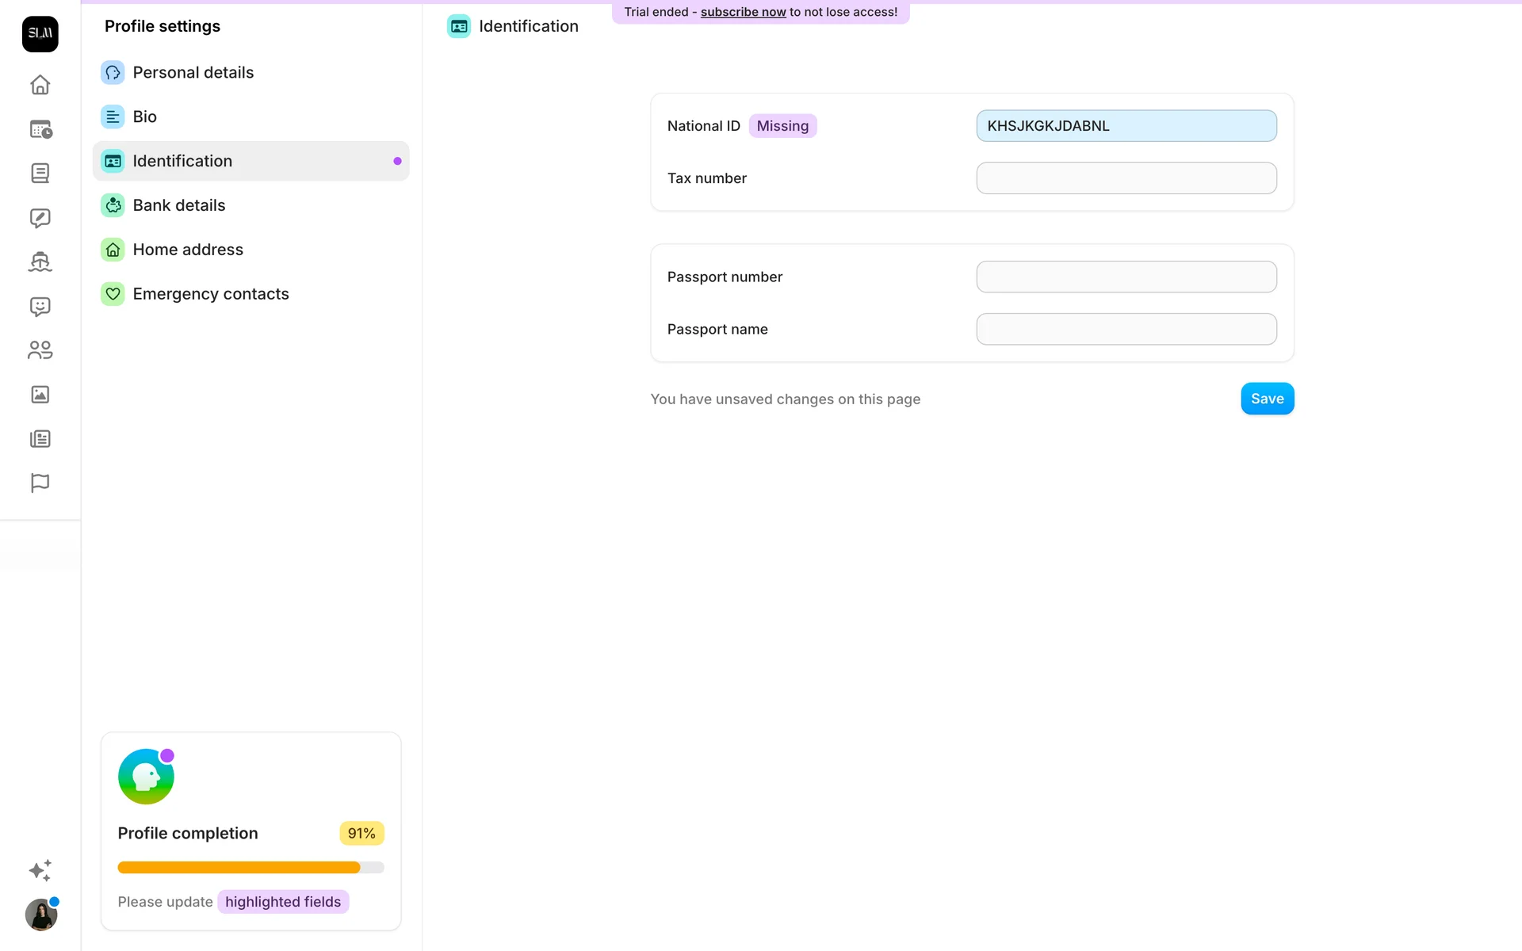The image size is (1522, 951).
Task: Open user avatar at bottom left
Action: (x=40, y=915)
